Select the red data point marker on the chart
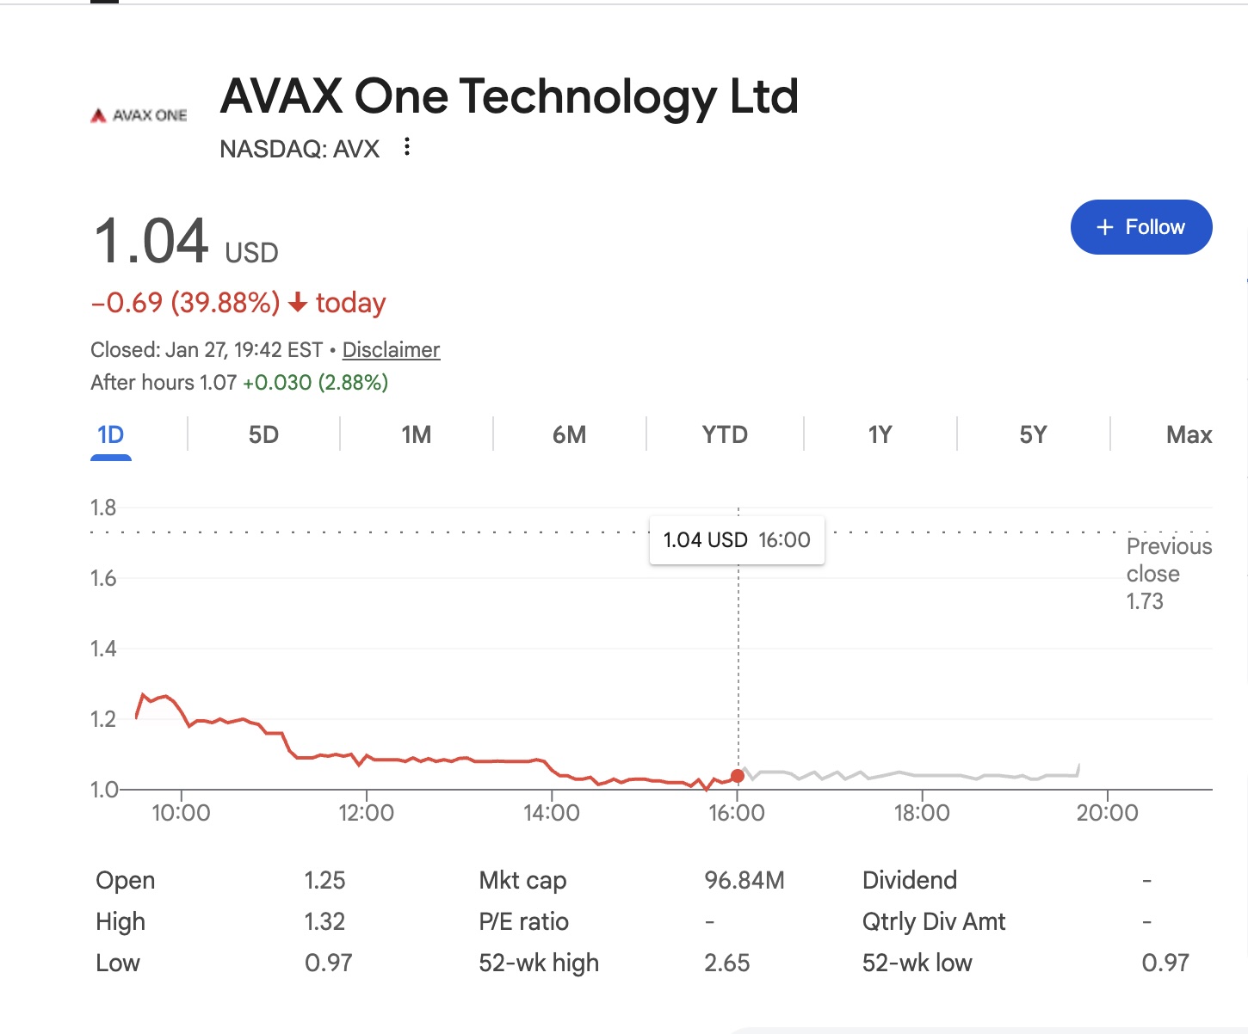 click(738, 775)
